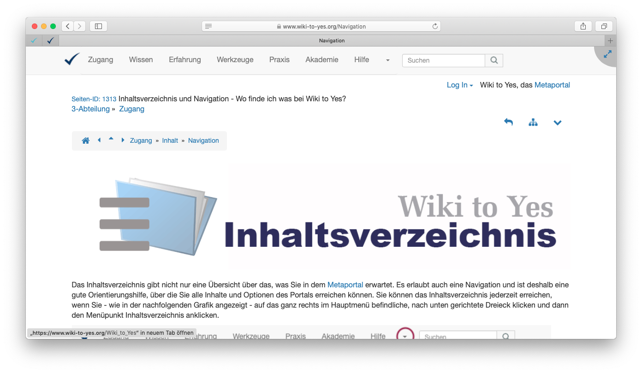Expand the blue chevron down menu
This screenshot has height=373, width=642.
click(557, 123)
